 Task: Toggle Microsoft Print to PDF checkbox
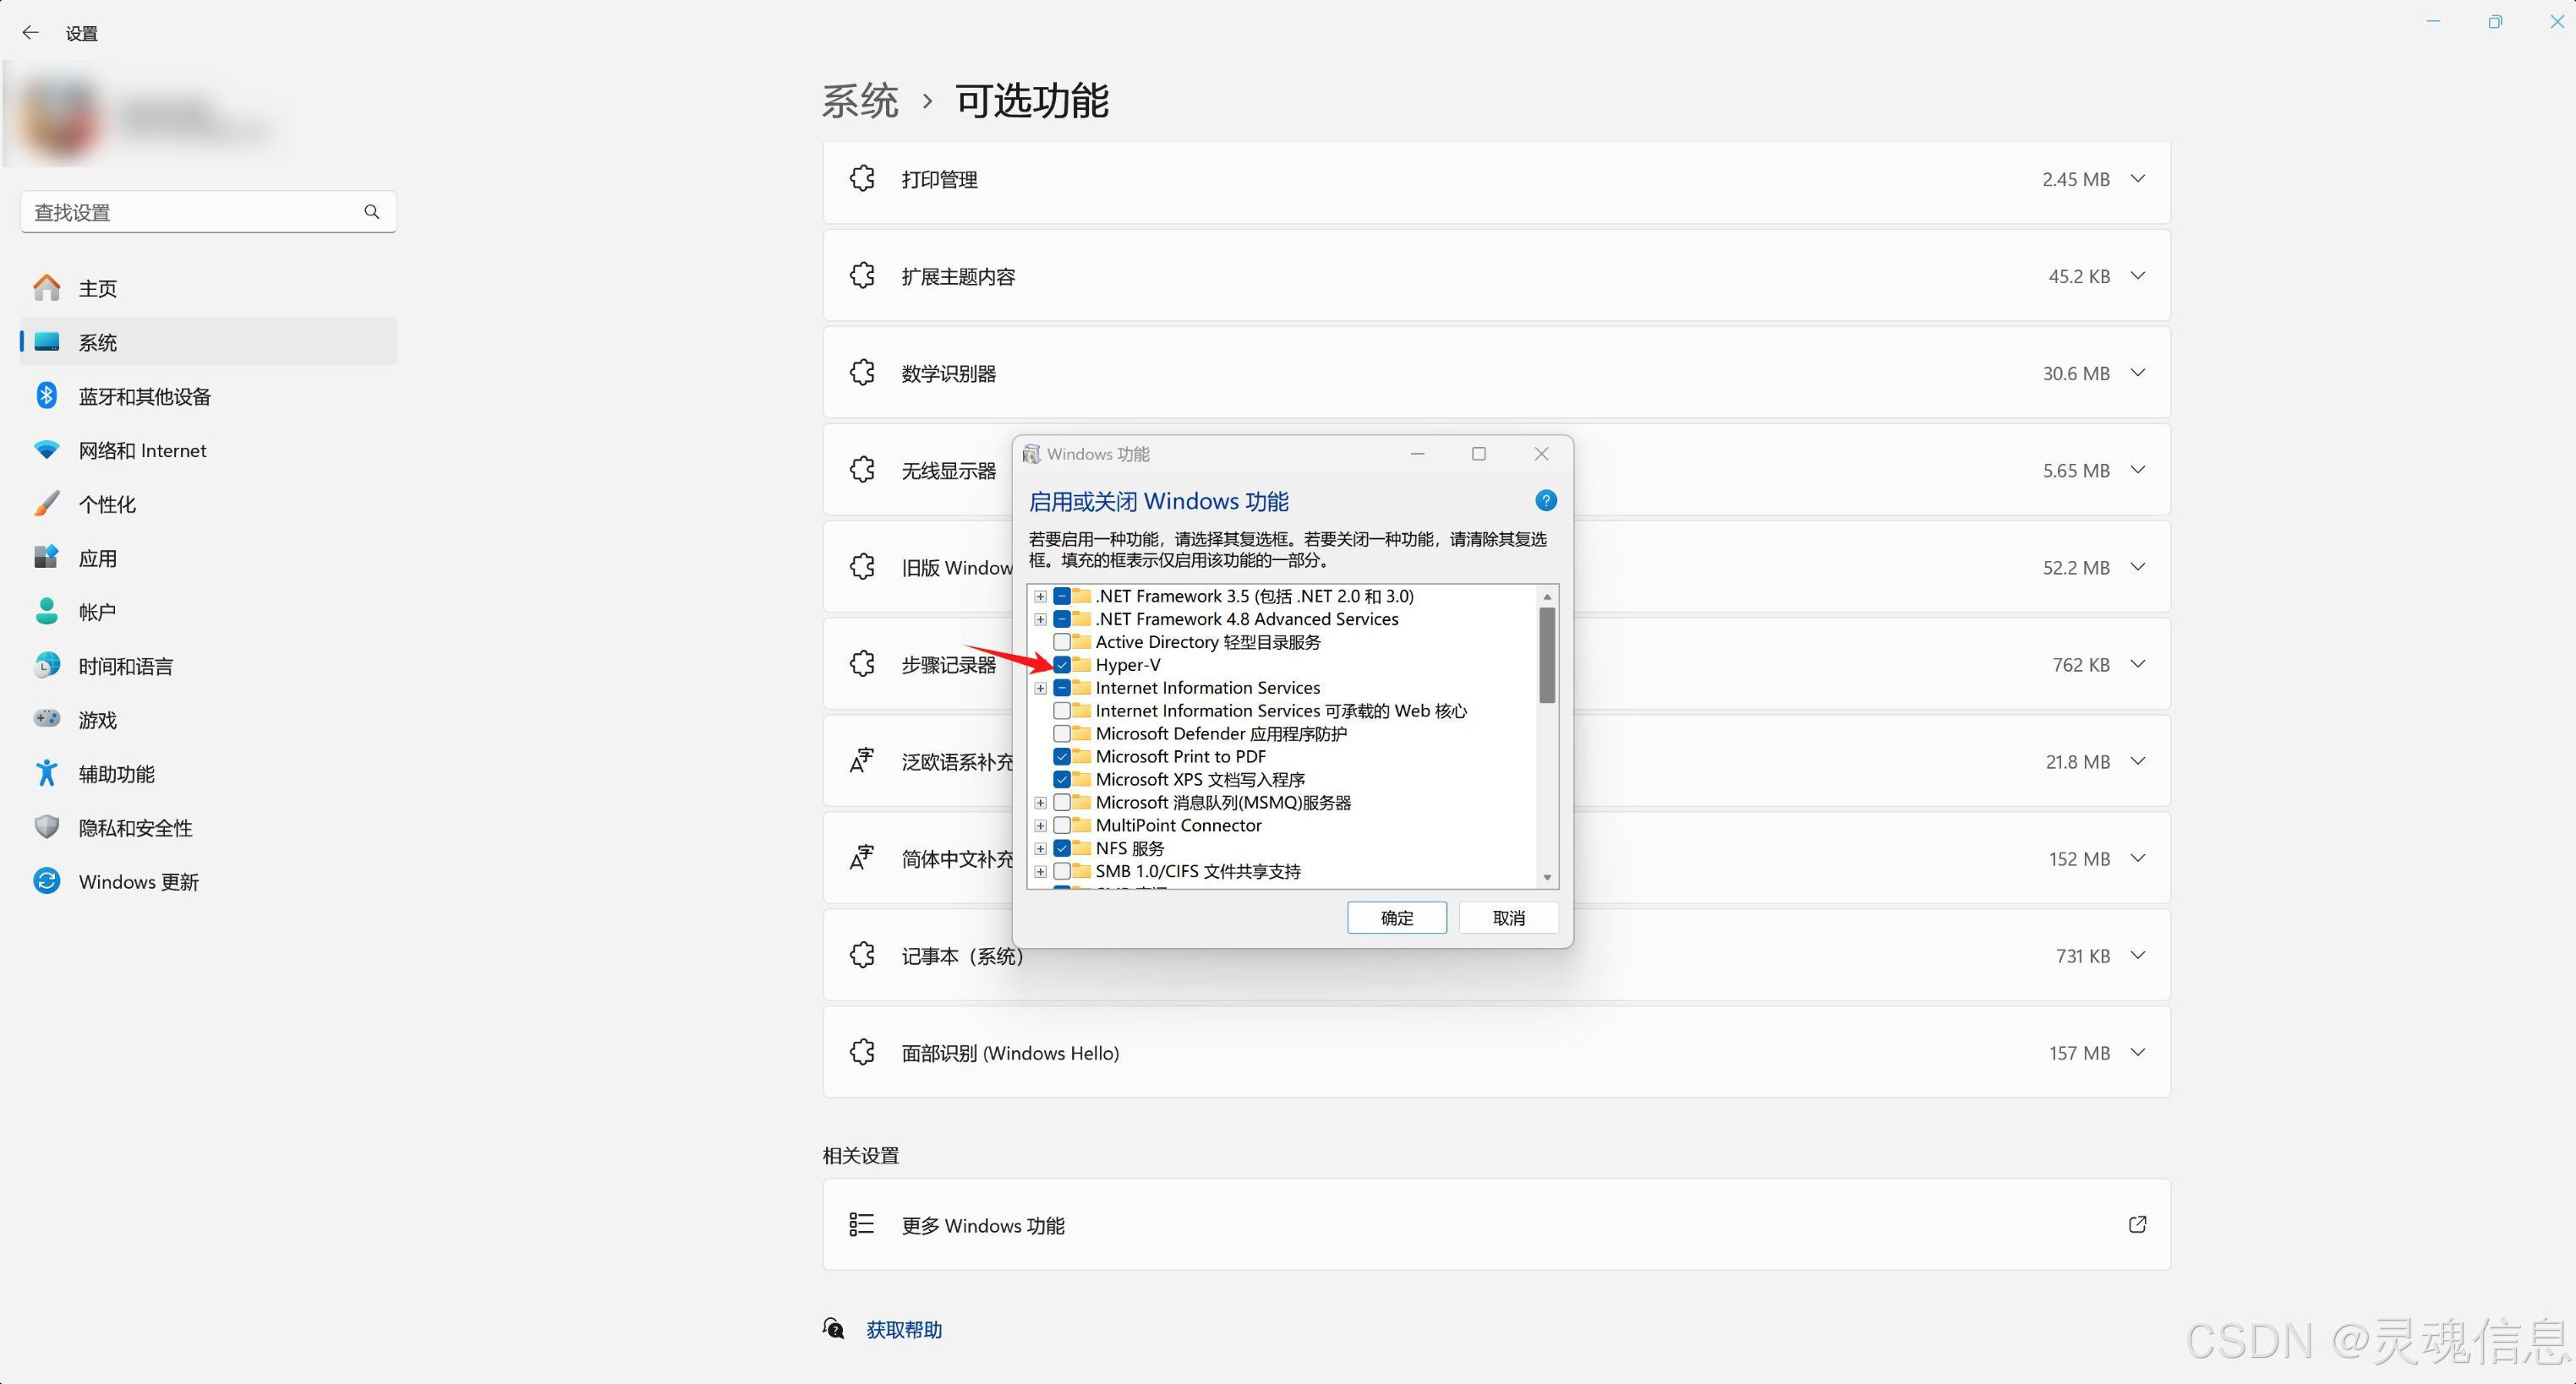1062,756
